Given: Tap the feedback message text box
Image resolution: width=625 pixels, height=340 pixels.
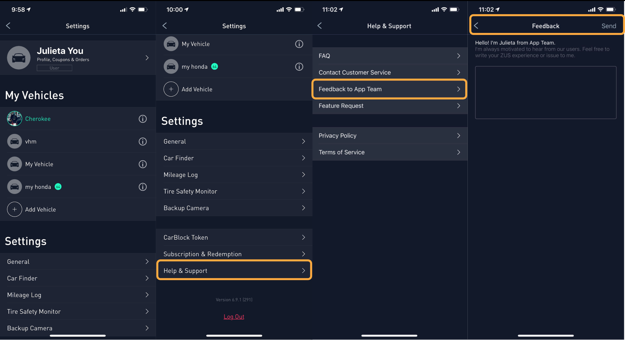Looking at the screenshot, I should click(546, 92).
